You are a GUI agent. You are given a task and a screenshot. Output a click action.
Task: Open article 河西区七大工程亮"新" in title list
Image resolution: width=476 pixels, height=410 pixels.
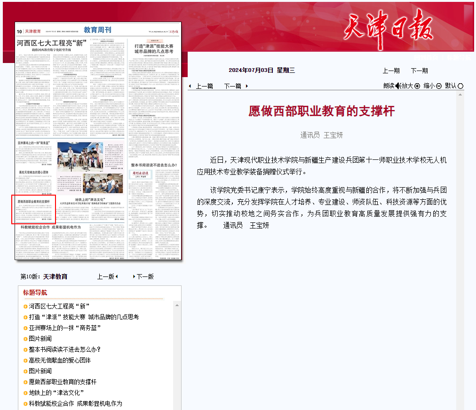click(59, 306)
